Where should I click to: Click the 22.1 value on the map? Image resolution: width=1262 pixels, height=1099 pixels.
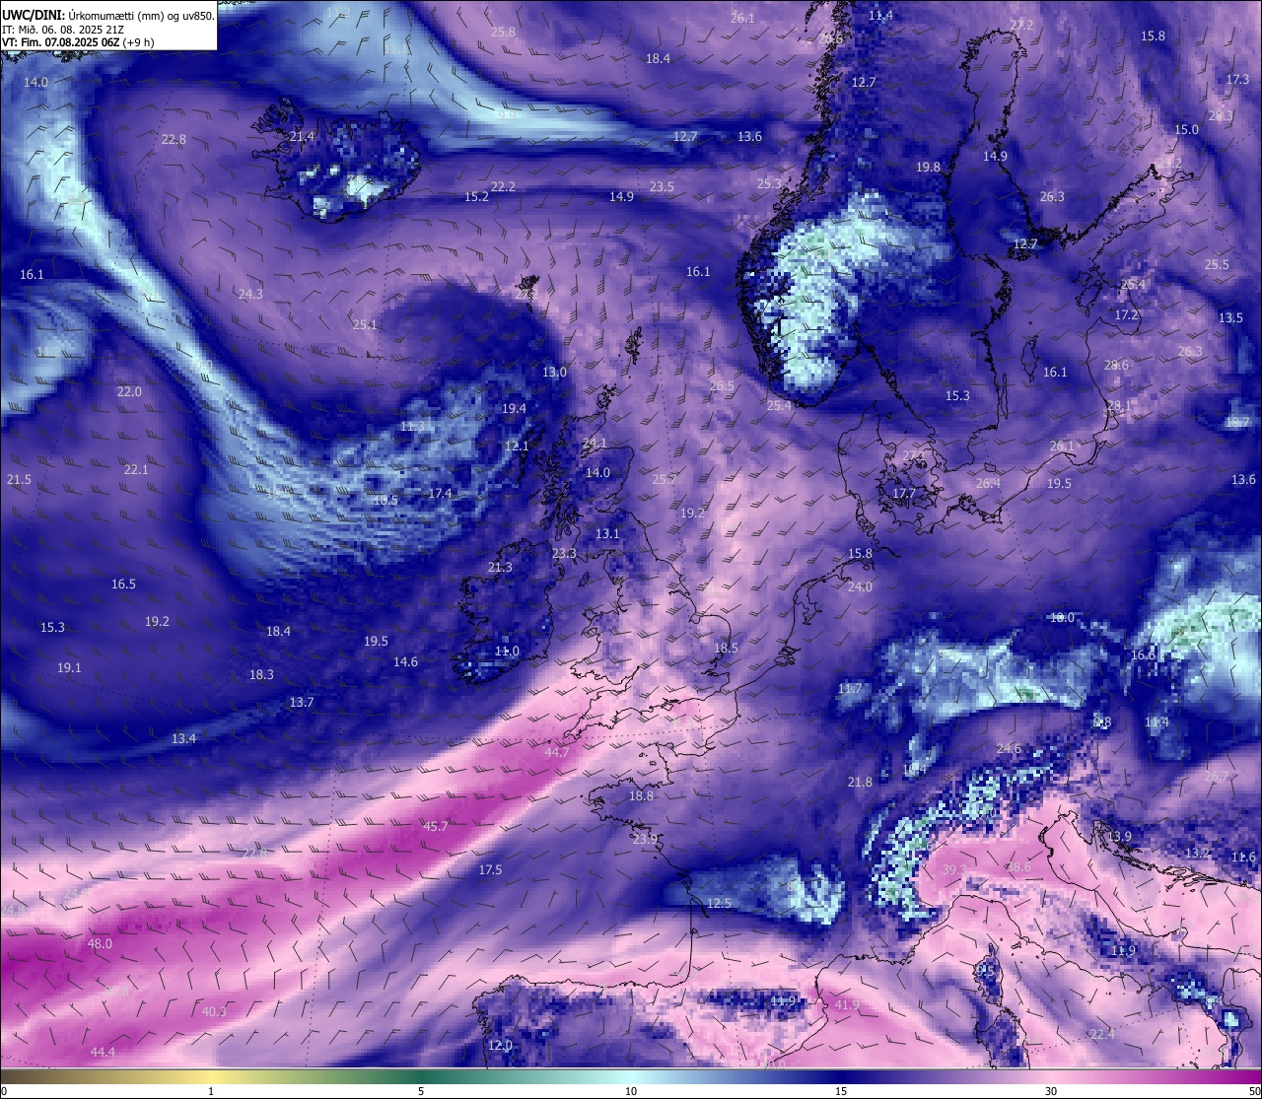pos(136,470)
